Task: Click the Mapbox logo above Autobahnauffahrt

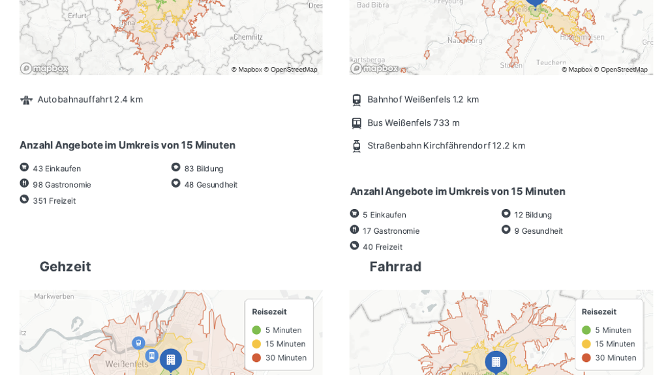Action: click(44, 68)
